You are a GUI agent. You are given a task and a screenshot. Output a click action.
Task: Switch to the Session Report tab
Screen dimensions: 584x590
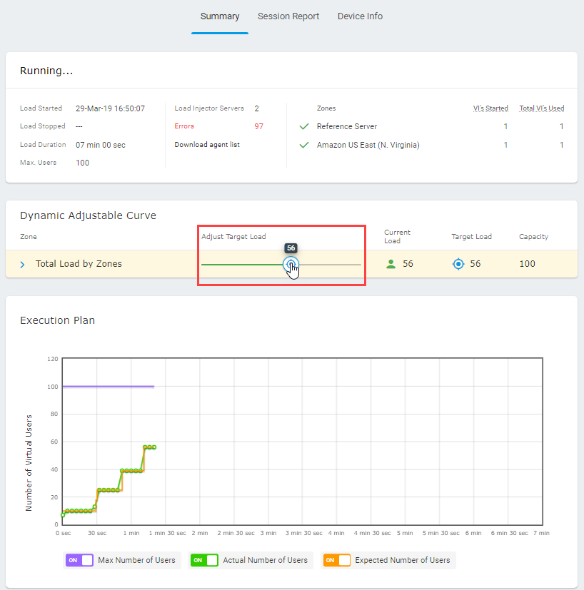(288, 16)
